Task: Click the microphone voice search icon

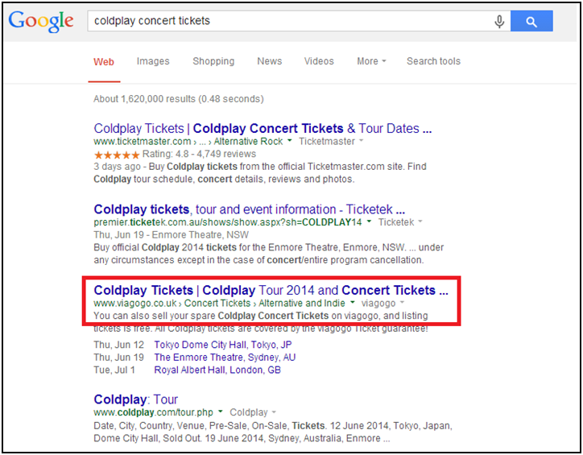Action: (499, 22)
